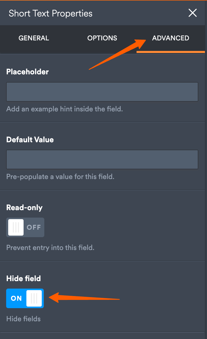207x339 pixels.
Task: Click the Read-only section label
Action: point(24,207)
